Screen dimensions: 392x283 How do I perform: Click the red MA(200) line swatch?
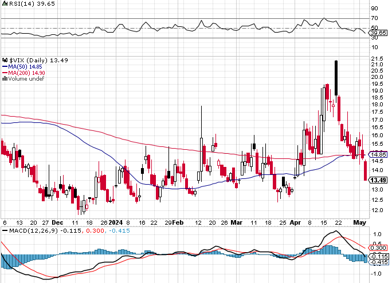tap(5, 73)
